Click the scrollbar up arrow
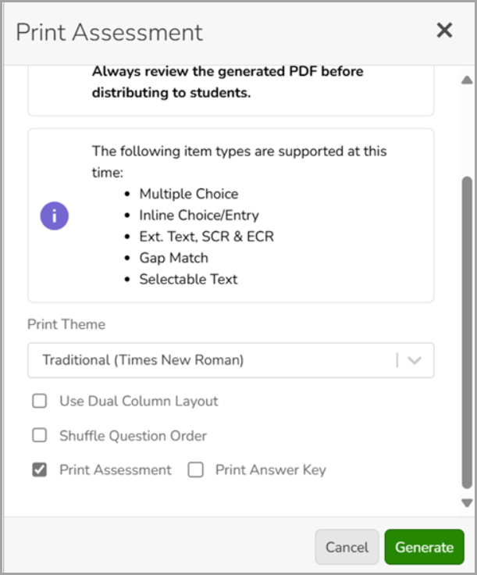 467,80
